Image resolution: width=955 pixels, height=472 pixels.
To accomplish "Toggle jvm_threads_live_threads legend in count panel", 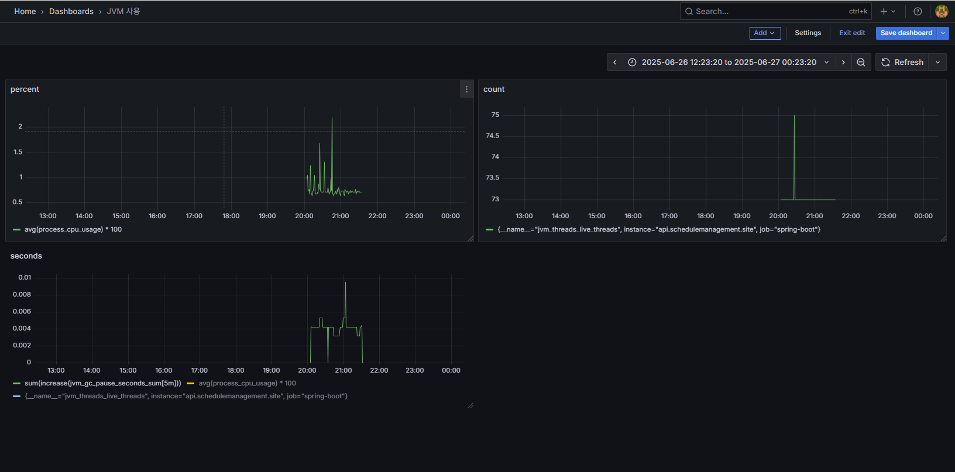I will click(x=659, y=229).
